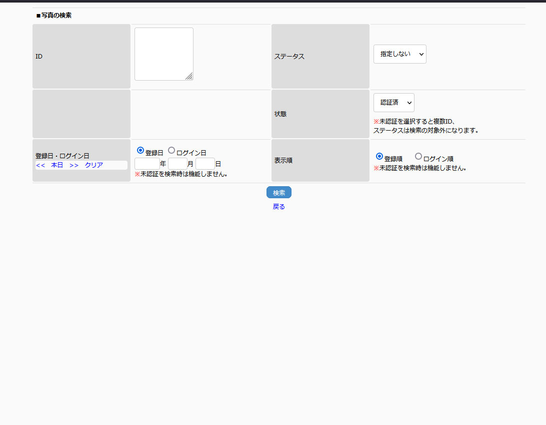Viewport: 546px width, 425px height.
Task: Click the 本日 link
Action: tap(57, 165)
